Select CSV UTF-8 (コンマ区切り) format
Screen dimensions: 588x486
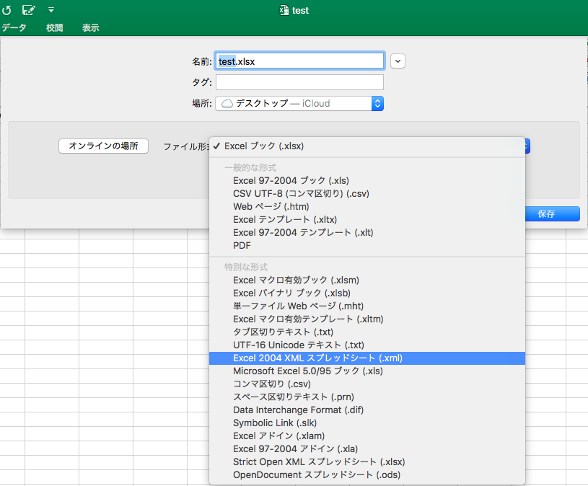coord(299,193)
